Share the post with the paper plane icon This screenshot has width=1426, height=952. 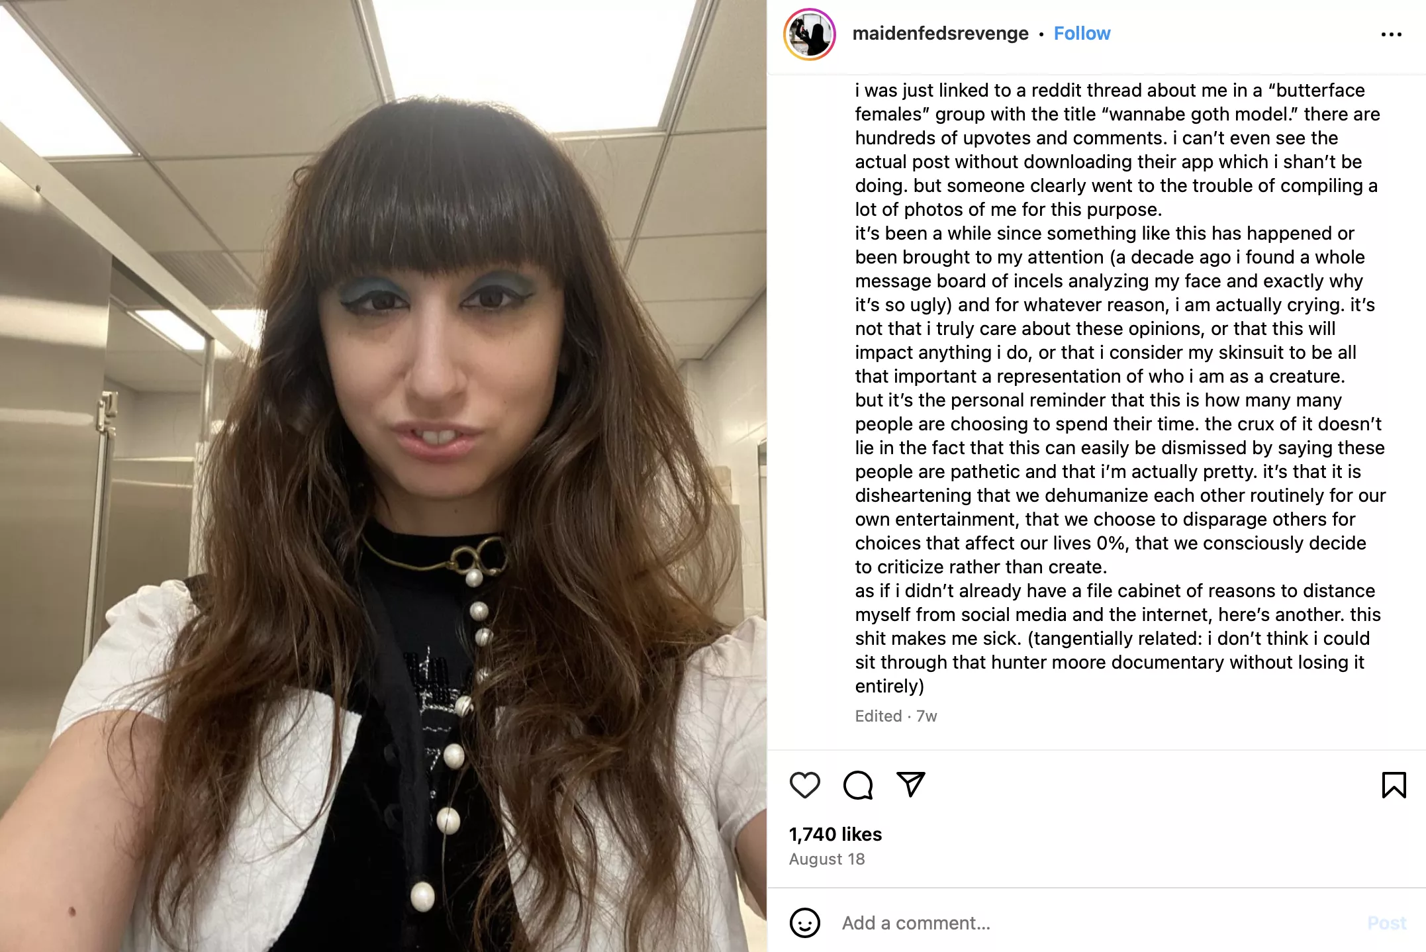[911, 785]
